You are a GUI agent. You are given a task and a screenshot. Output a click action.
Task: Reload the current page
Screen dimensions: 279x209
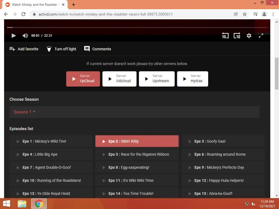[x=23, y=14]
